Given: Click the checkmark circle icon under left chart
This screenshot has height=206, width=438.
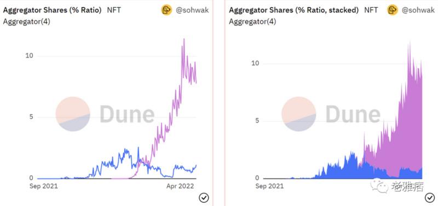Looking at the screenshot, I should tap(204, 198).
